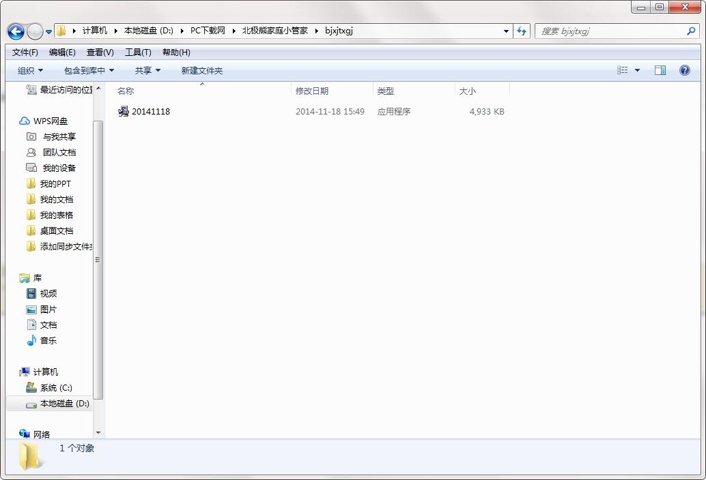
Task: Click the refresh button beside the address bar
Action: click(520, 31)
